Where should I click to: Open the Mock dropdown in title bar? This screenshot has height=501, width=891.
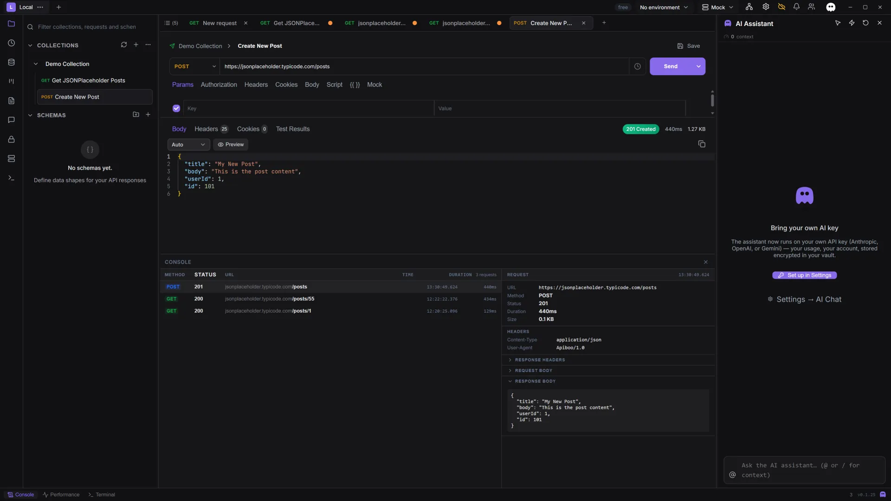pos(717,7)
